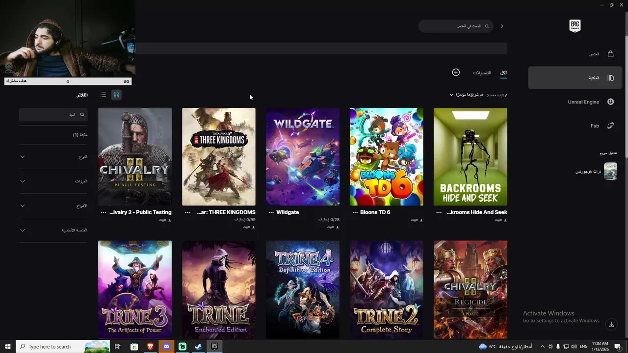
Task: Open Epic Games Launcher taskbar icon
Action: coord(214,347)
